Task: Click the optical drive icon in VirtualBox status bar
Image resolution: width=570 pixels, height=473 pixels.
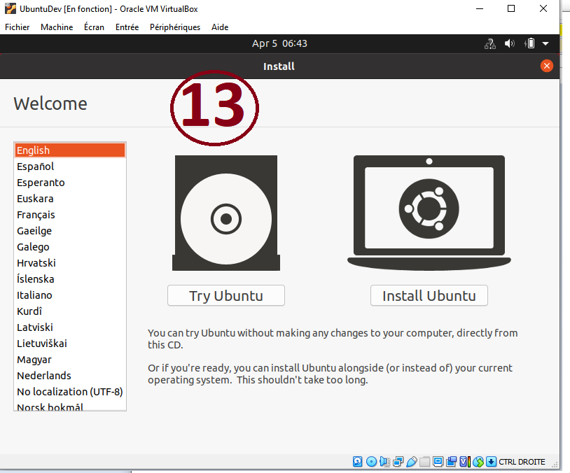Action: (371, 462)
